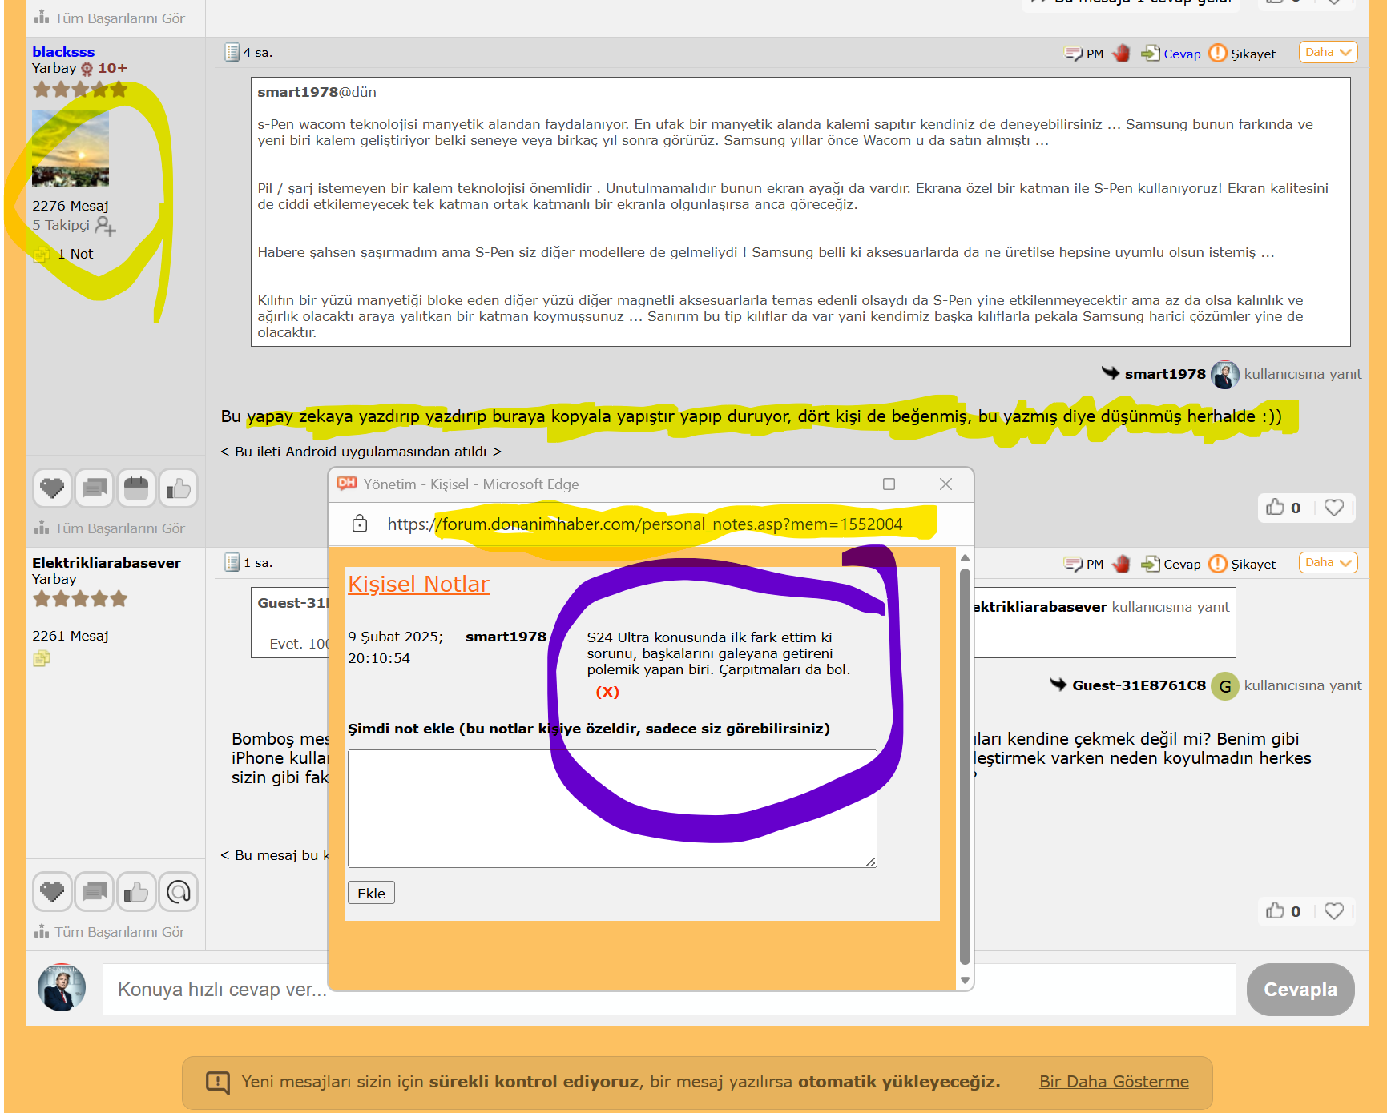Click Cevap link on blacksss's post

tap(1181, 54)
